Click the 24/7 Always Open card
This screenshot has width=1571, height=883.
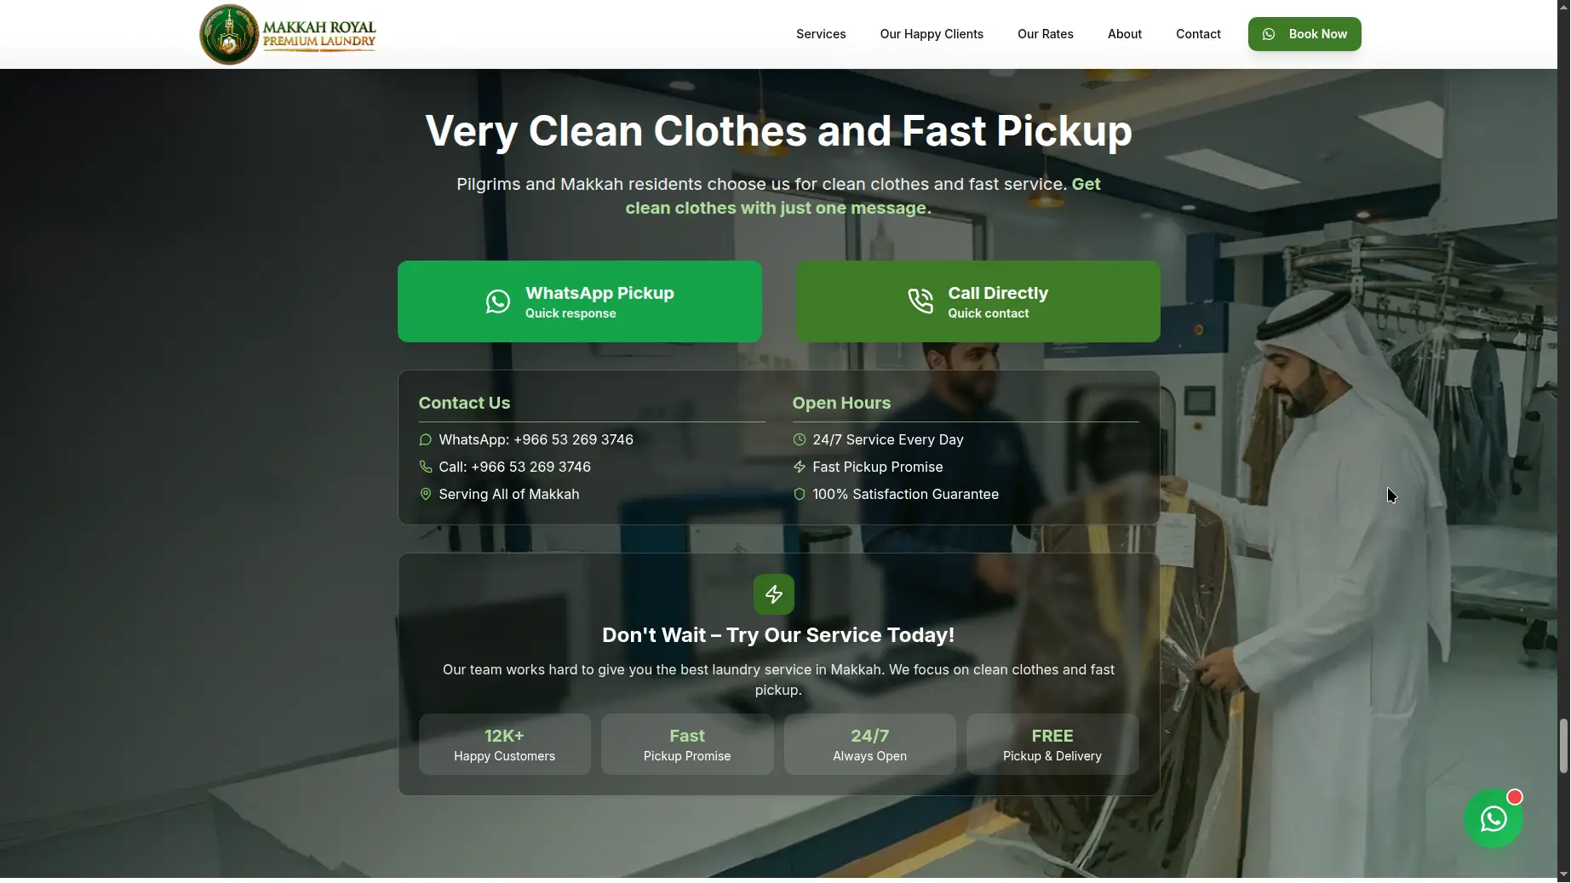coord(870,744)
